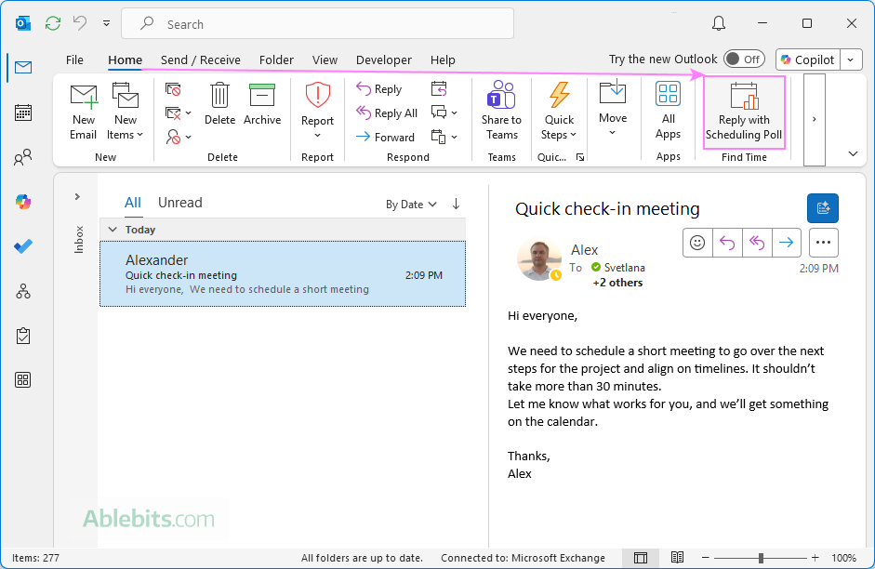
Task: Open Microsoft To Do in the sidebar
Action: coord(22,245)
